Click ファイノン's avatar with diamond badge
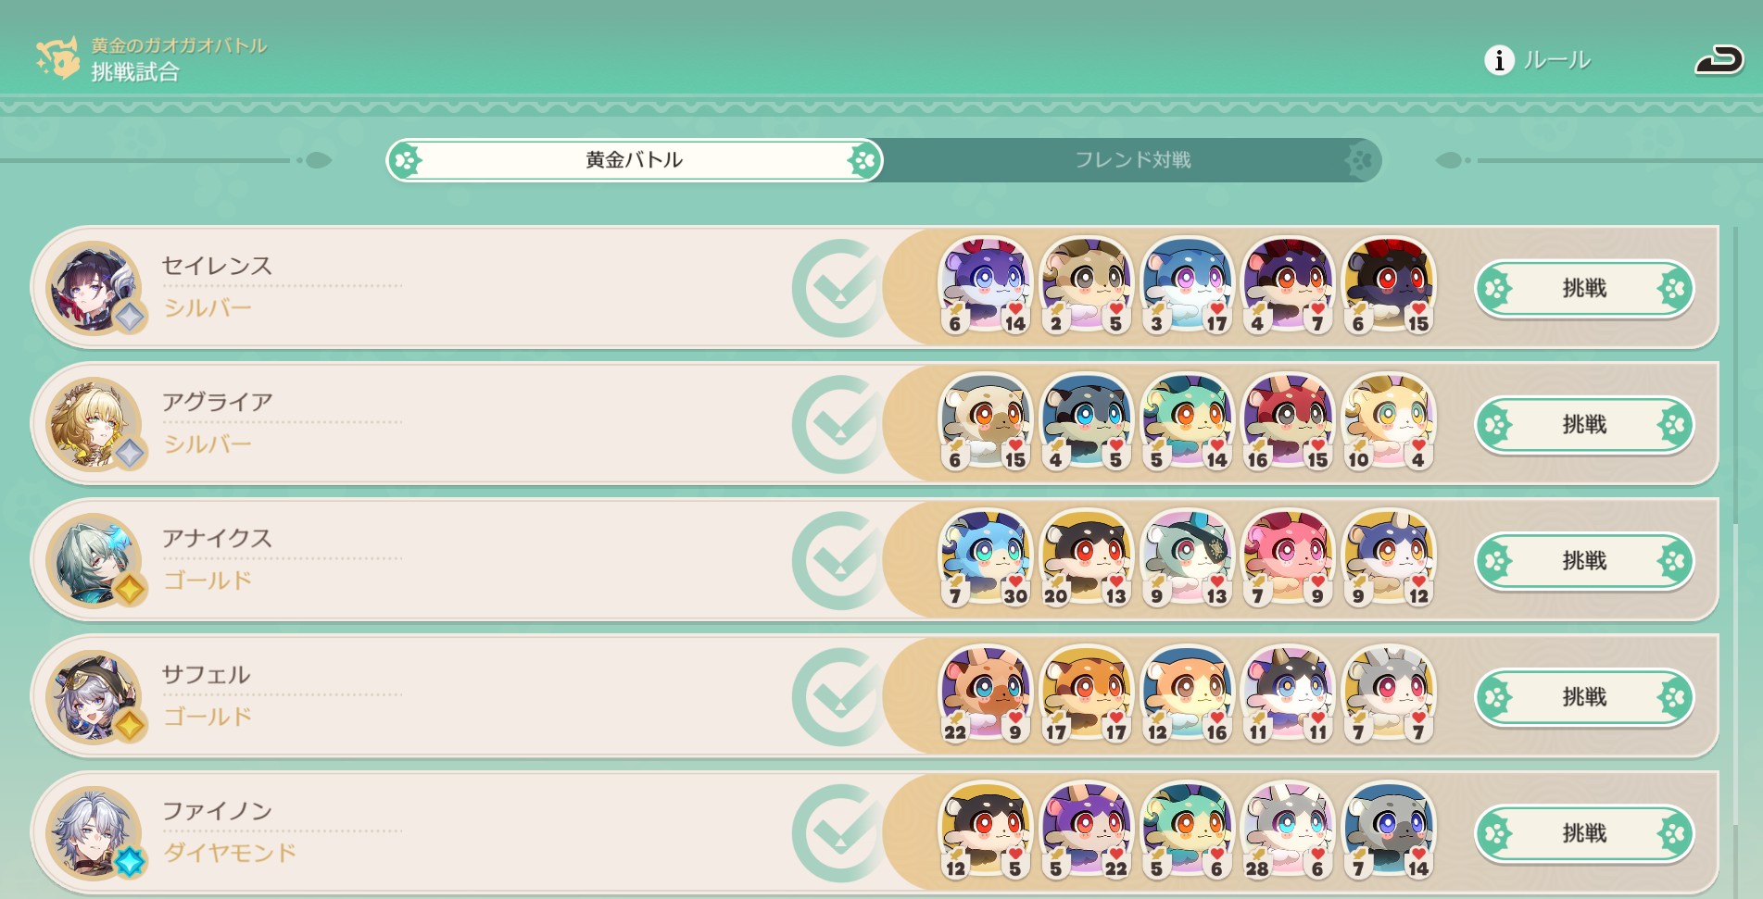 tap(93, 831)
